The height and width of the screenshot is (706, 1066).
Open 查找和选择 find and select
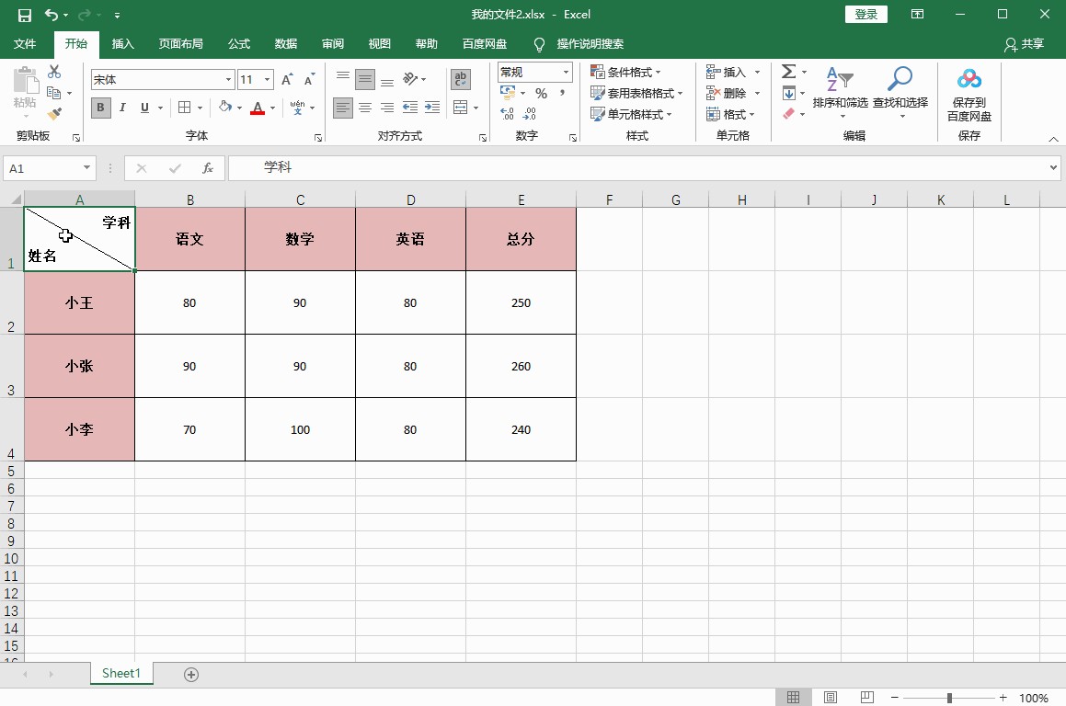(900, 93)
